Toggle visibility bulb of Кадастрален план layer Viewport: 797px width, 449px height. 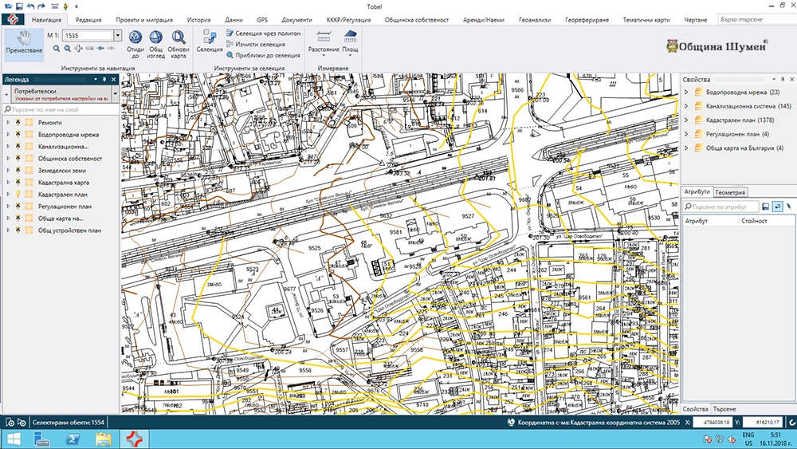[x=18, y=195]
